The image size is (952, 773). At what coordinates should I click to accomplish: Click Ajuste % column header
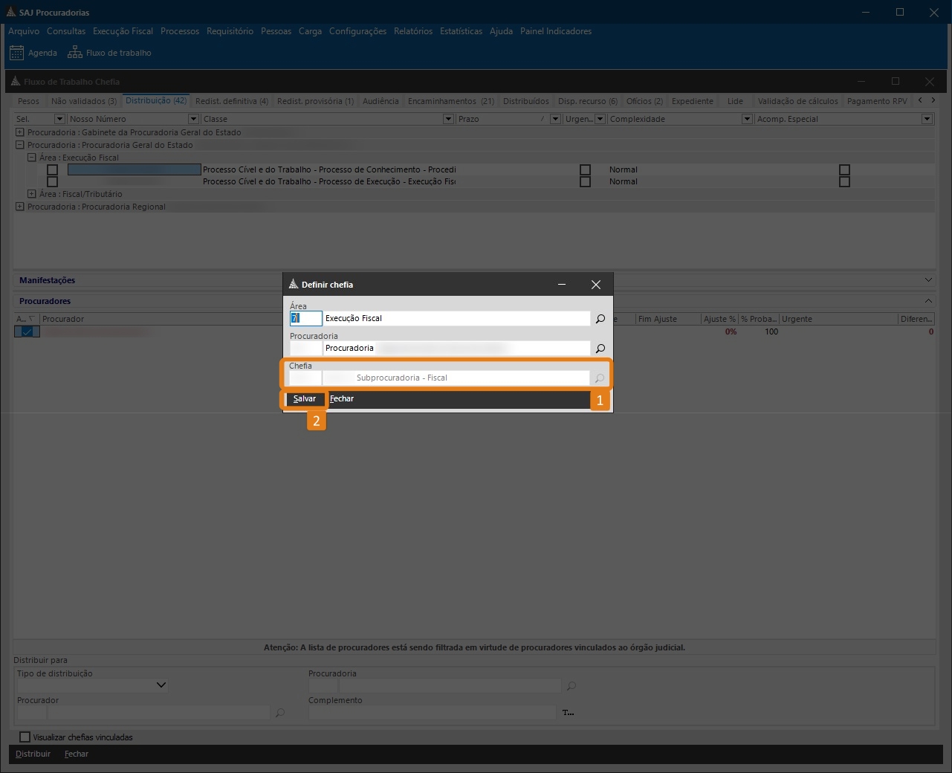(x=719, y=319)
